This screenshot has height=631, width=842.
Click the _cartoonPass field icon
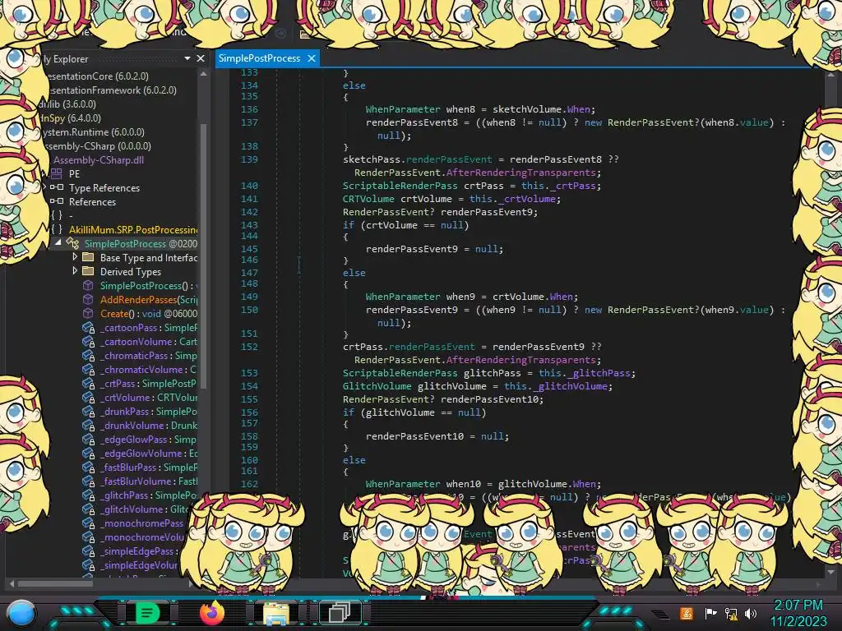coord(89,327)
